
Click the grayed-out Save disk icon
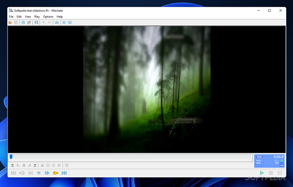pyautogui.click(x=16, y=22)
